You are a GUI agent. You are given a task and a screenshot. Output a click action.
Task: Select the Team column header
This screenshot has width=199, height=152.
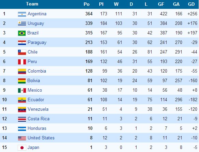point(32,4)
